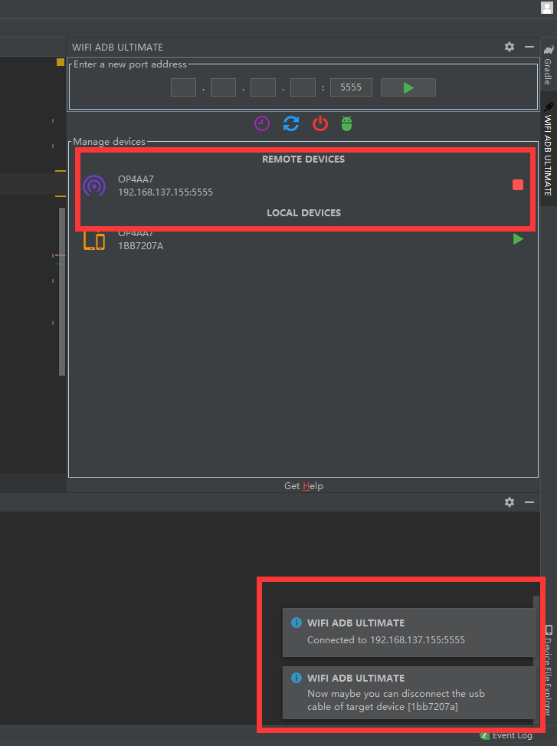Viewport: 557px width, 746px height.
Task: Click the third IP octet field
Action: 264,87
